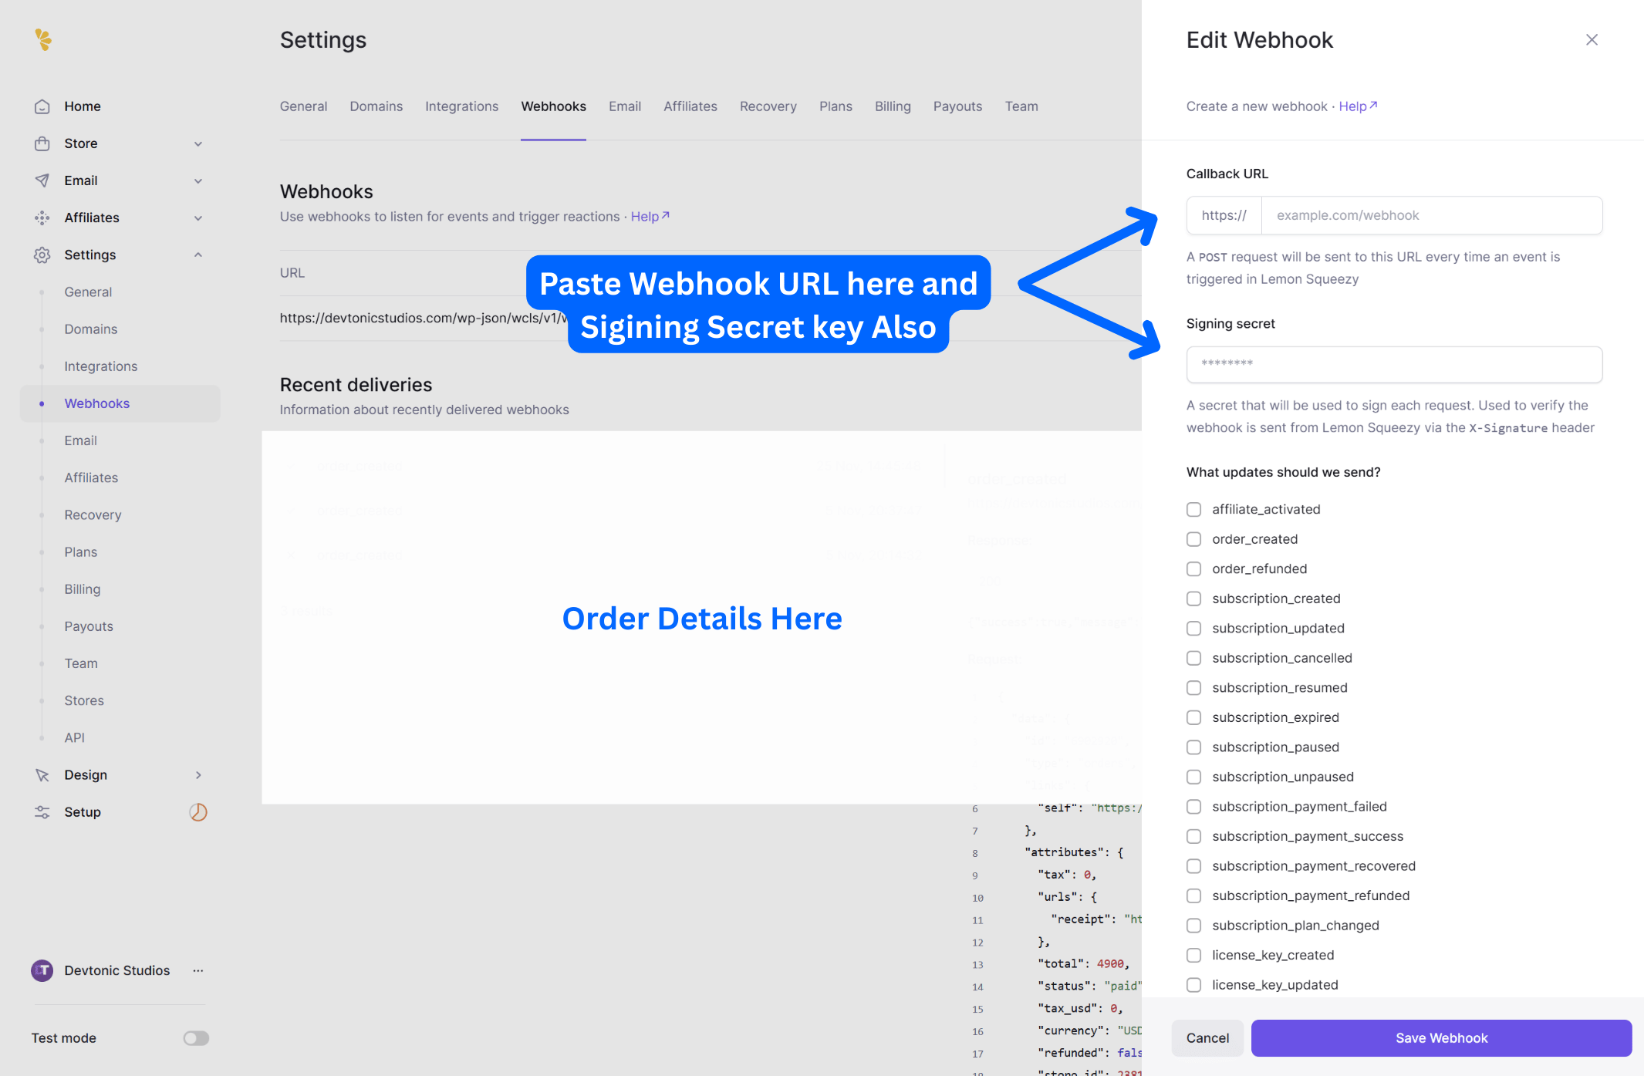
Task: Expand the Store sidebar section
Action: (198, 143)
